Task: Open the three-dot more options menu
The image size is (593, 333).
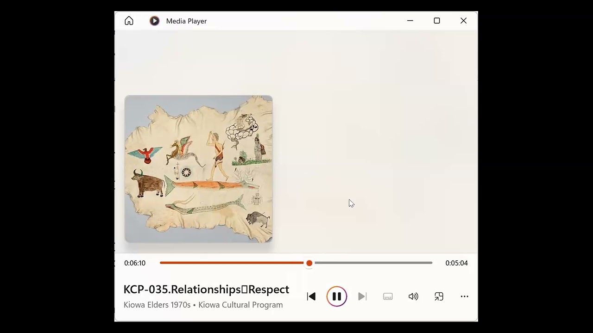Action: pyautogui.click(x=464, y=296)
